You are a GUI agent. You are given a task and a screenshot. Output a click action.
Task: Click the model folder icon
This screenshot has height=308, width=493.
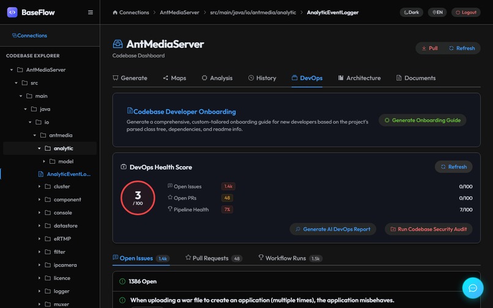(x=53, y=161)
